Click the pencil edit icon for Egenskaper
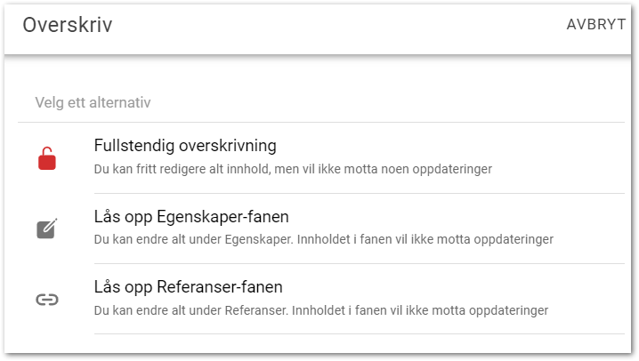This screenshot has width=639, height=361. (x=47, y=229)
